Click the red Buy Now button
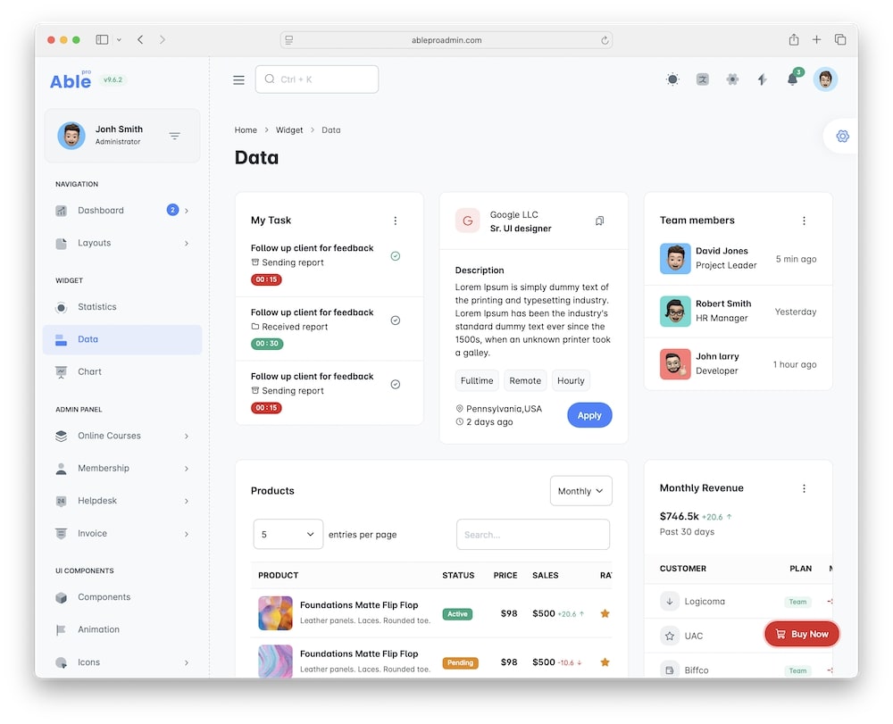The width and height of the screenshot is (893, 724). (x=802, y=634)
